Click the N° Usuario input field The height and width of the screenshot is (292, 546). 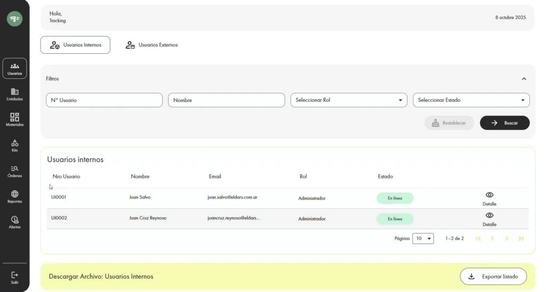(x=104, y=100)
